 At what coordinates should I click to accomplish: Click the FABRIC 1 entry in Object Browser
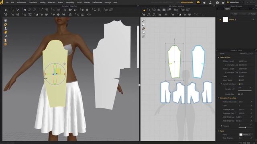pyautogui.click(x=233, y=20)
